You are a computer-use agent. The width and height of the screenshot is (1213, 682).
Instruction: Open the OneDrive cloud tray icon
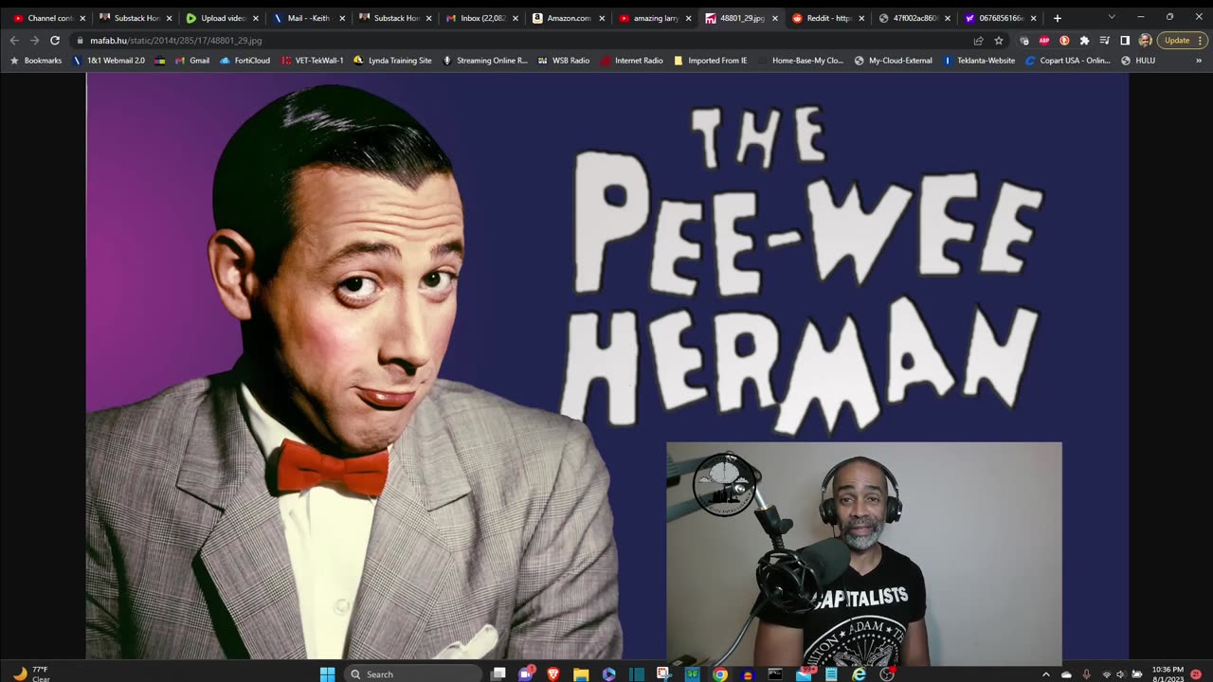1066,674
